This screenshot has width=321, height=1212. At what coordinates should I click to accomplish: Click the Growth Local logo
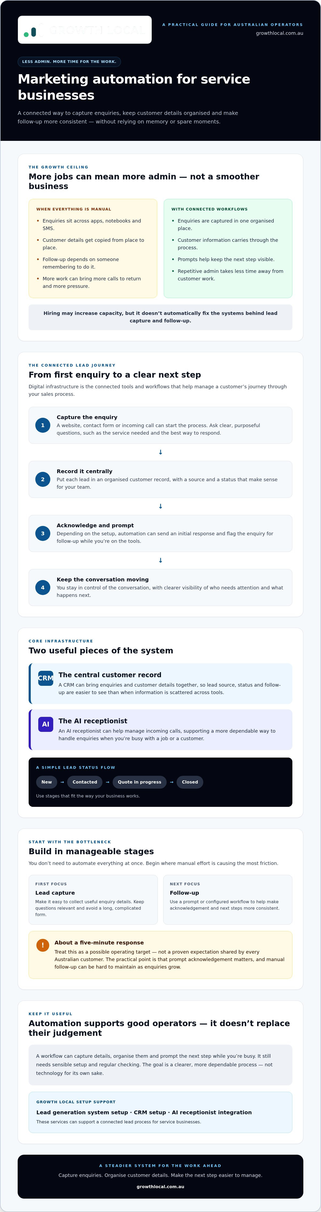click(85, 30)
